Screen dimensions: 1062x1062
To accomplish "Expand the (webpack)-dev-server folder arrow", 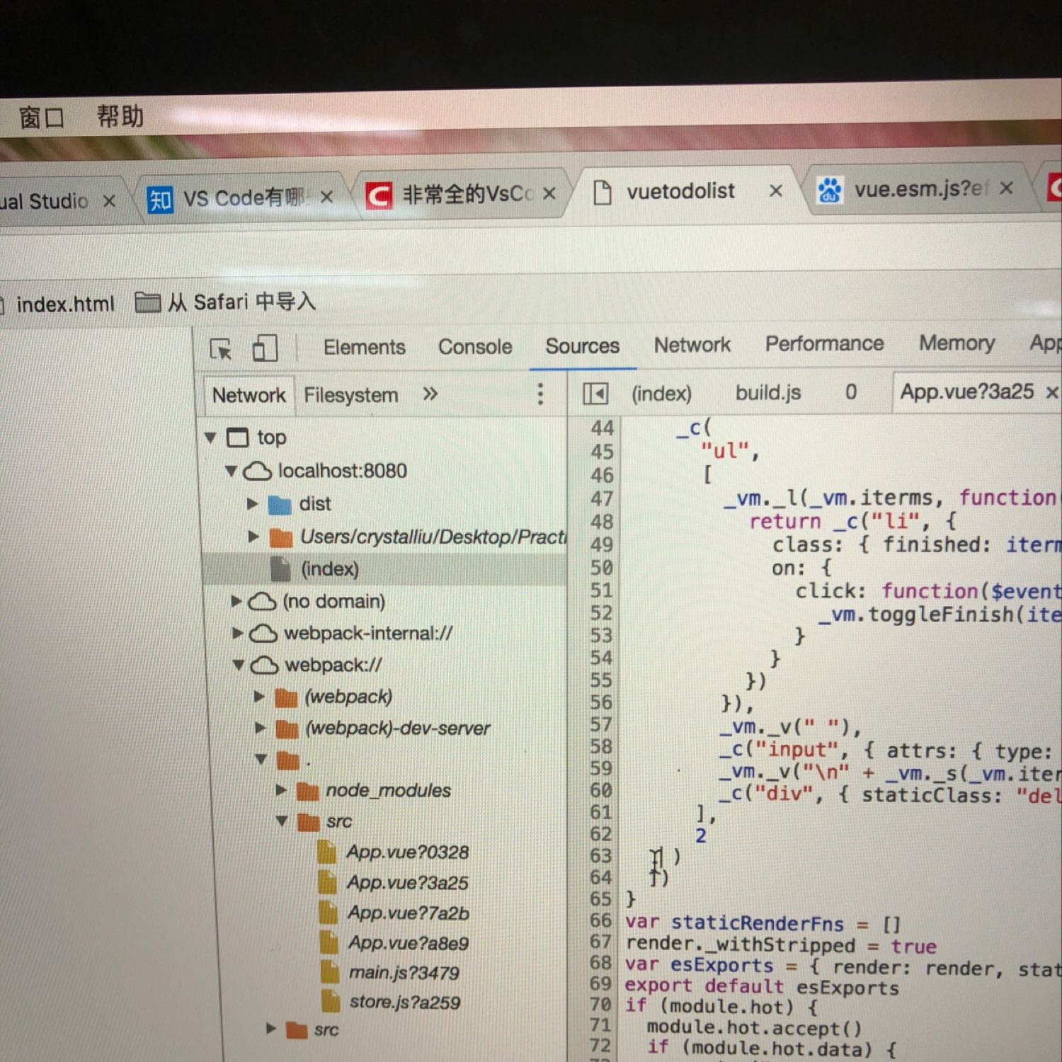I will (260, 728).
